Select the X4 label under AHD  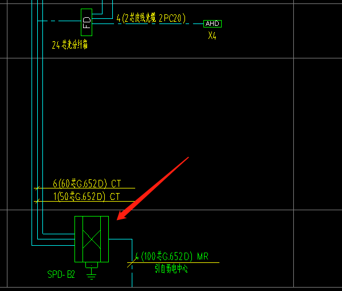coord(212,36)
